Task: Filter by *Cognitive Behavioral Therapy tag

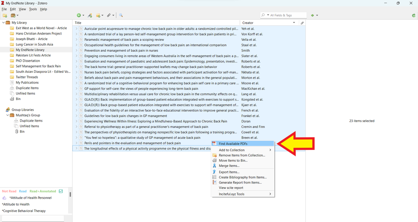Action: [x=24, y=211]
